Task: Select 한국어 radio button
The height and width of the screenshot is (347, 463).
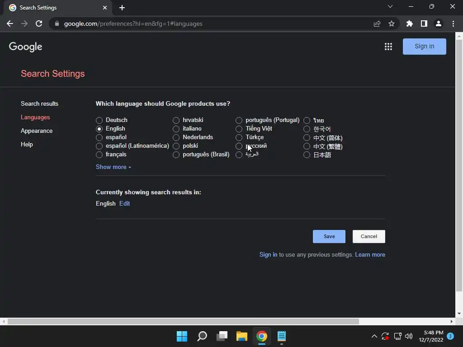Action: [x=307, y=129]
